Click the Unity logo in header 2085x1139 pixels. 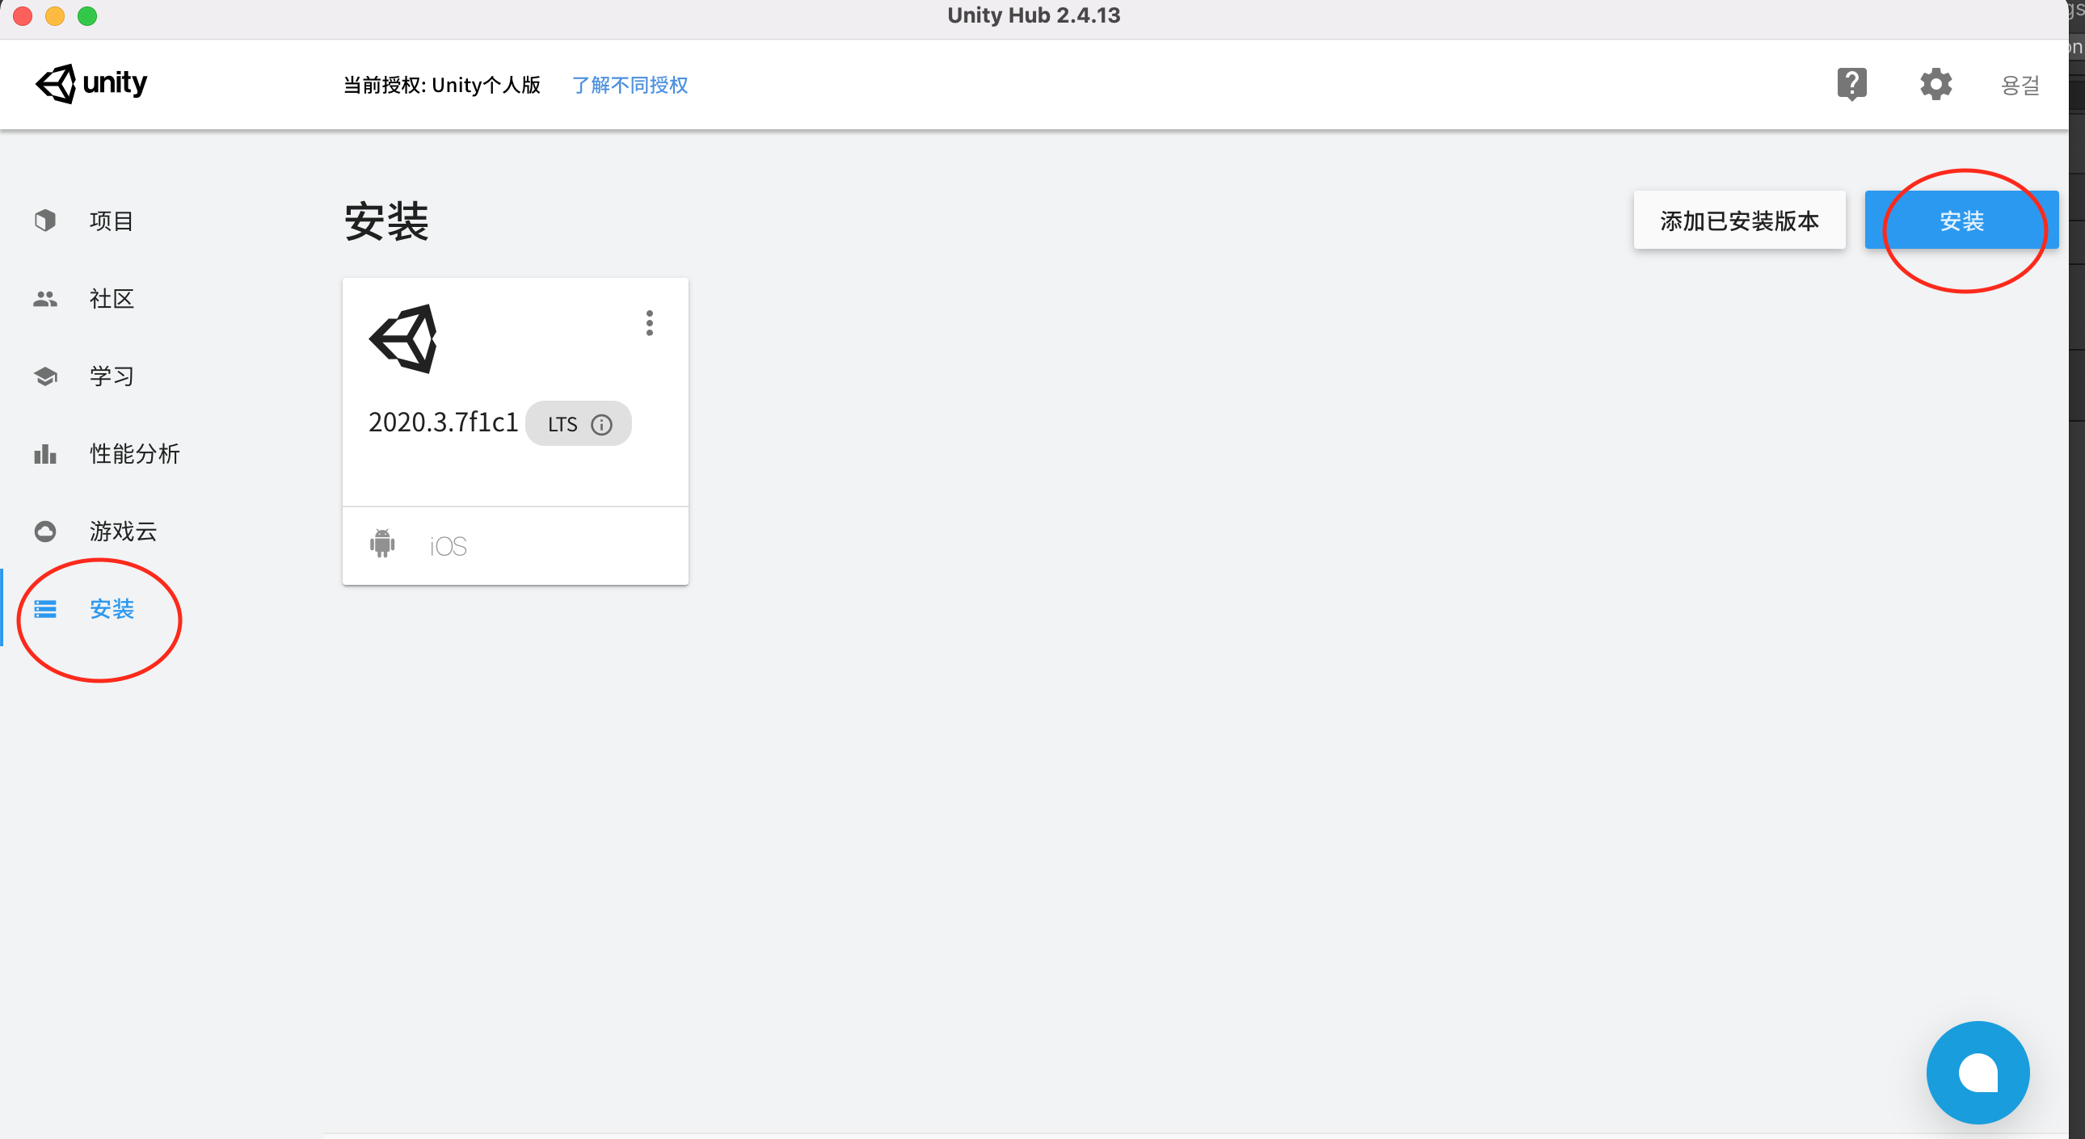click(91, 83)
